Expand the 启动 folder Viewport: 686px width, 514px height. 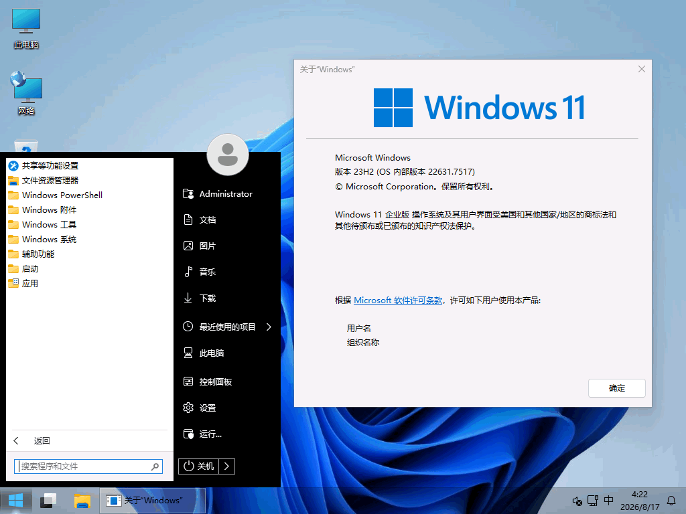(x=90, y=269)
